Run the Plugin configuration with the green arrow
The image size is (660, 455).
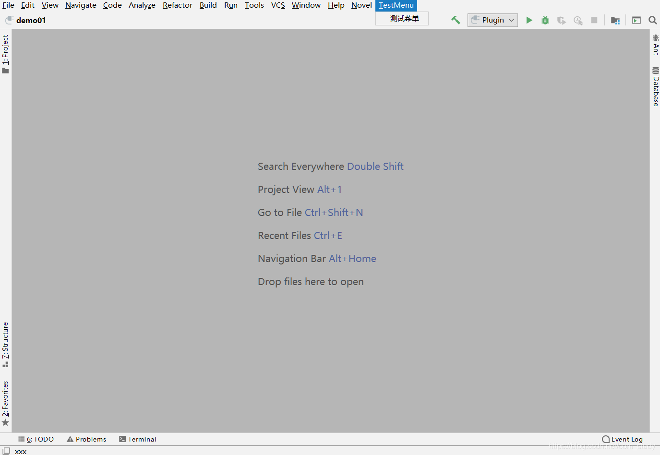(x=529, y=20)
